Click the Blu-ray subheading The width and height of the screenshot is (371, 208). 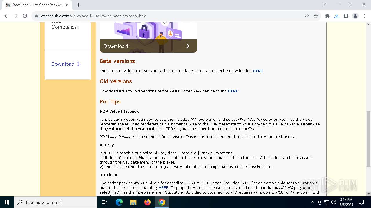point(107,145)
